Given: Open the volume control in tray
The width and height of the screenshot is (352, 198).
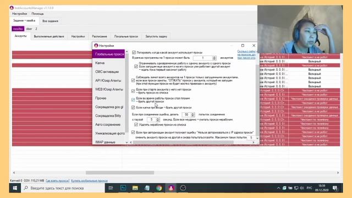Looking at the screenshot, I should point(302,188).
